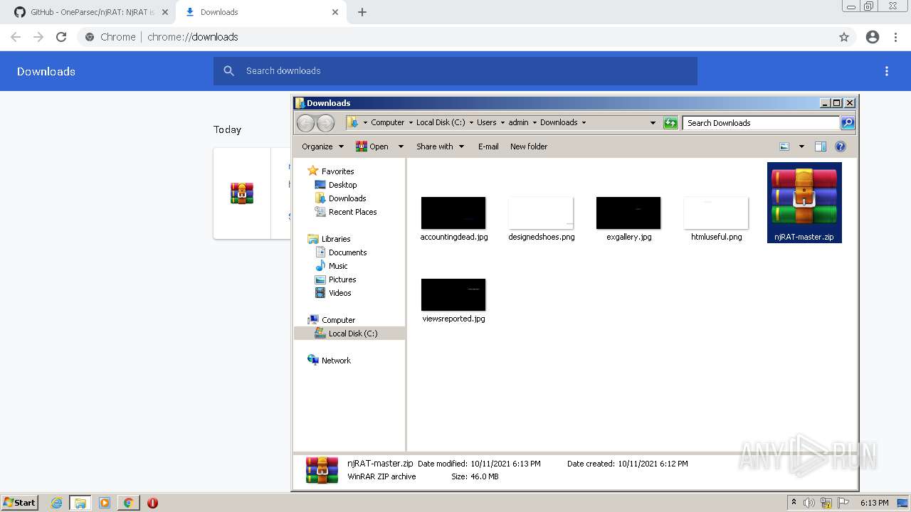
Task: Select njRAT-master.zip archive
Action: point(804,203)
